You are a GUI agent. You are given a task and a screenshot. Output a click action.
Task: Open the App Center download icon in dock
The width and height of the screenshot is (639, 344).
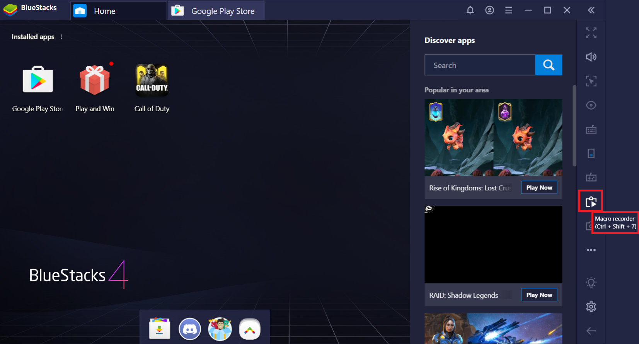160,329
